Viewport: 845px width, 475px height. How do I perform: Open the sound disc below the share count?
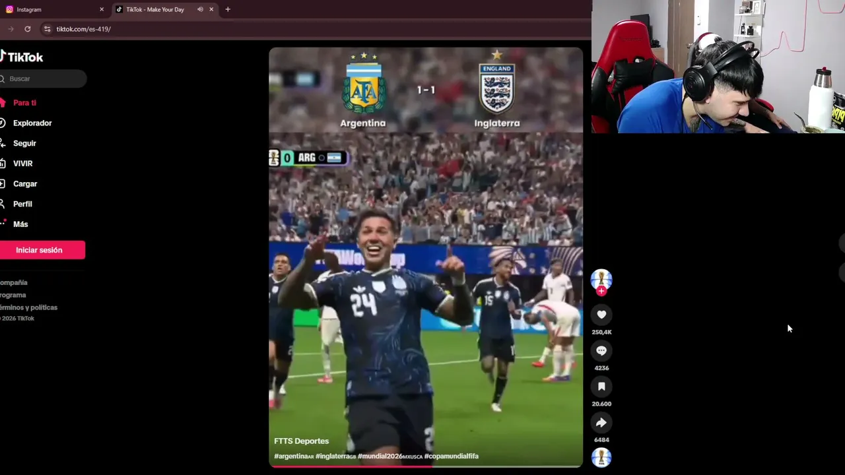pos(601,458)
